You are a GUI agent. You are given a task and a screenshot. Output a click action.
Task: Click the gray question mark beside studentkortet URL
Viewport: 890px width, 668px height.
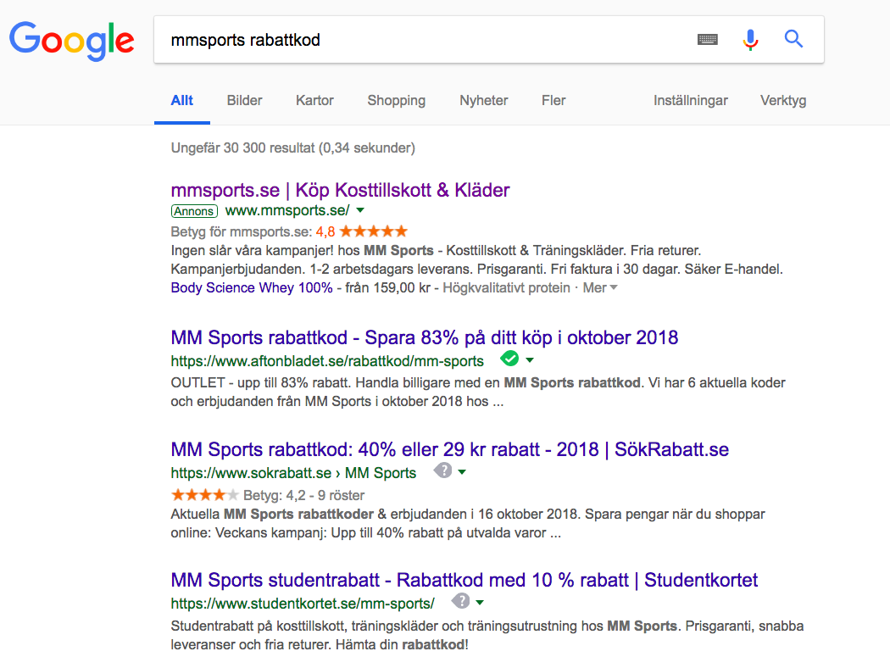[461, 601]
